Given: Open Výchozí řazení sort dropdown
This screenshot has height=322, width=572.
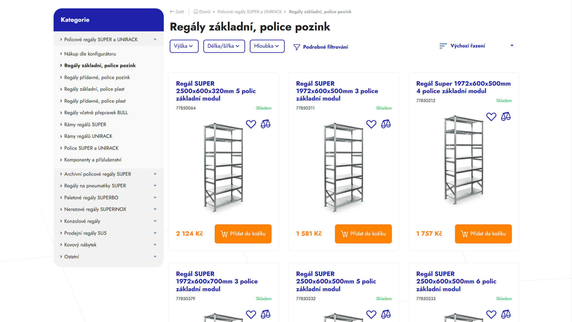Looking at the screenshot, I should [476, 46].
